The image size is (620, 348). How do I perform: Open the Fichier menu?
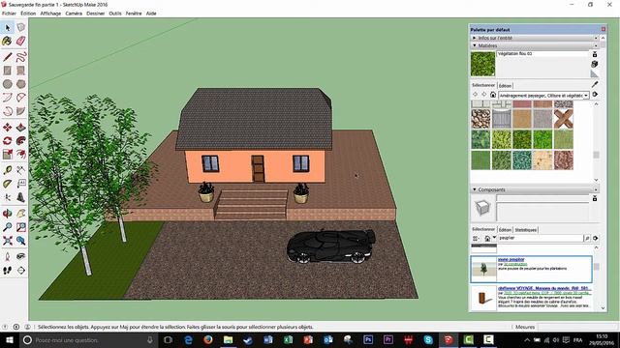(9, 14)
